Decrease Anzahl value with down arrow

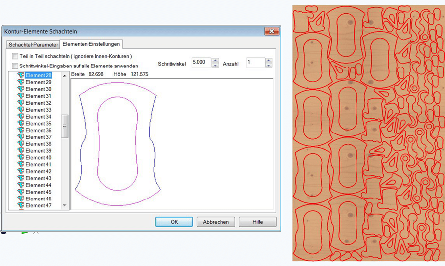(x=269, y=65)
